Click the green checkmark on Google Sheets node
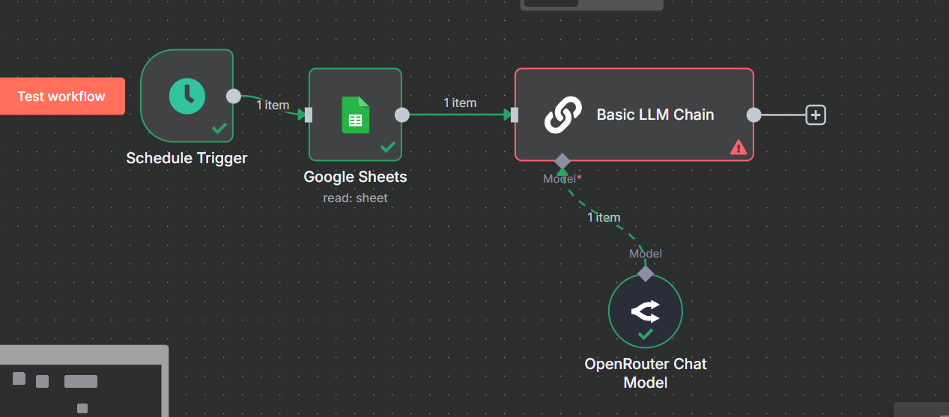 pos(388,147)
